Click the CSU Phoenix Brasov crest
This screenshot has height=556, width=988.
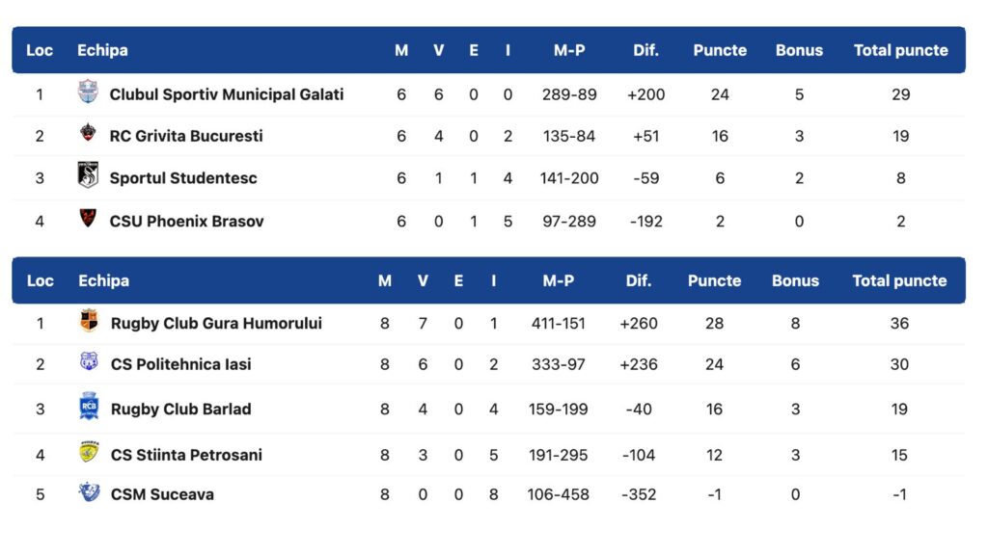[88, 219]
